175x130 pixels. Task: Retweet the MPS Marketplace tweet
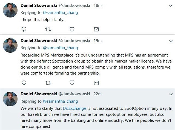pyautogui.click(x=48, y=82)
